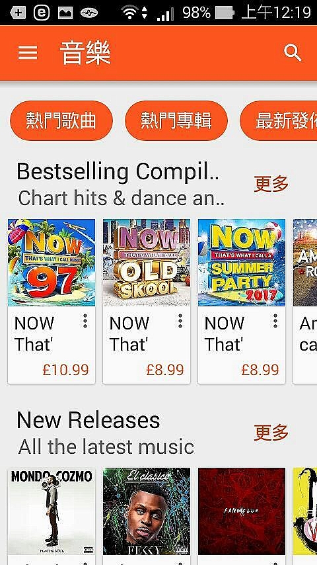The width and height of the screenshot is (317, 565).
Task: Open overflow menu for NOW Summer Party album
Action: point(275,321)
